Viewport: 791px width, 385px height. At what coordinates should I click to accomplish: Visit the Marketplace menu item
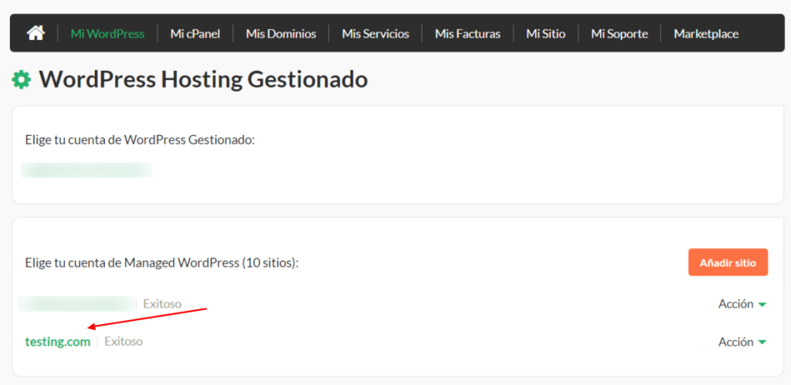(x=706, y=34)
